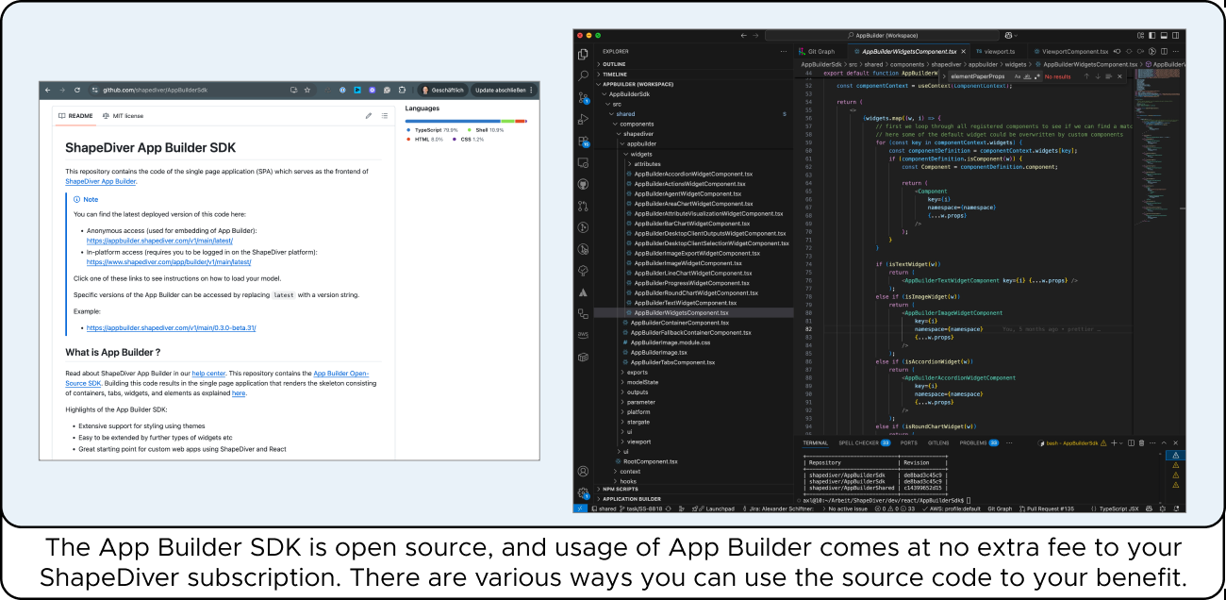
Task: Open Source Control in the activity bar
Action: tap(583, 97)
